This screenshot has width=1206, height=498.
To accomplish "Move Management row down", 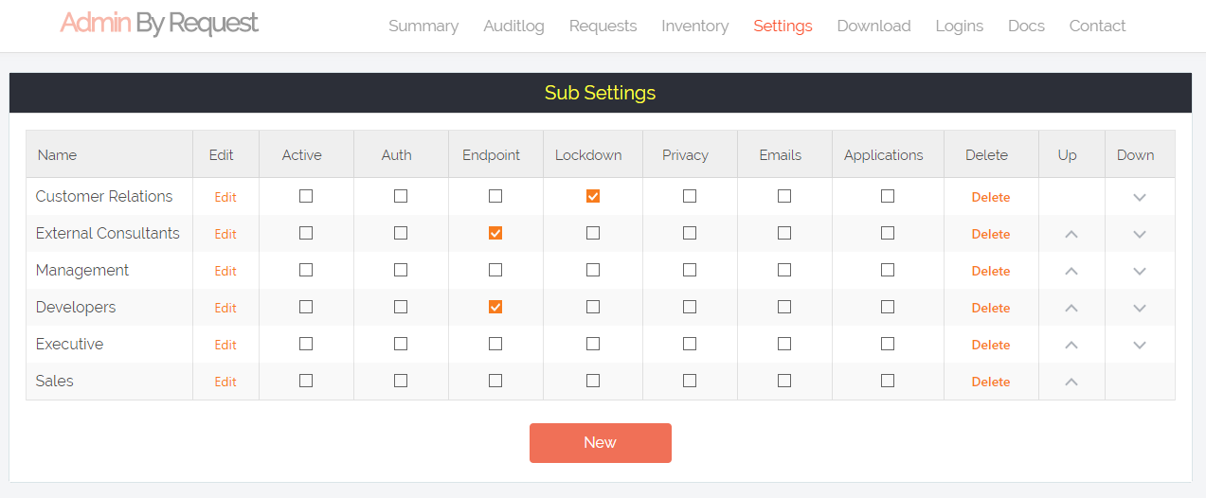I will click(1140, 271).
